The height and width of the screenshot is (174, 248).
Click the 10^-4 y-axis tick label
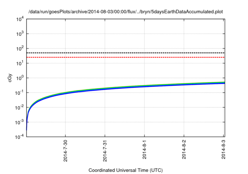tap(19, 137)
